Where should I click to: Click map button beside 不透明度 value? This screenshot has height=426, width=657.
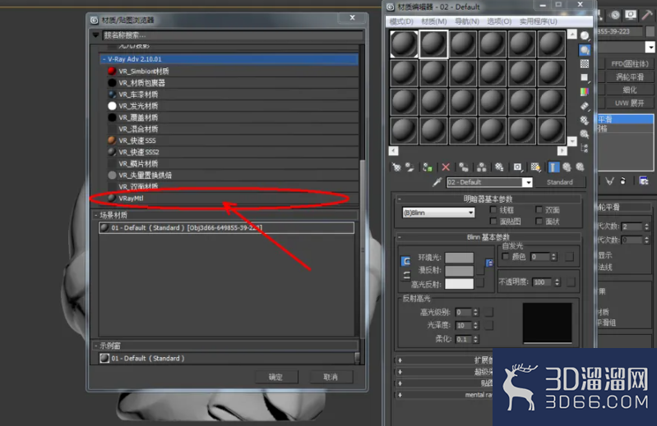click(x=571, y=282)
